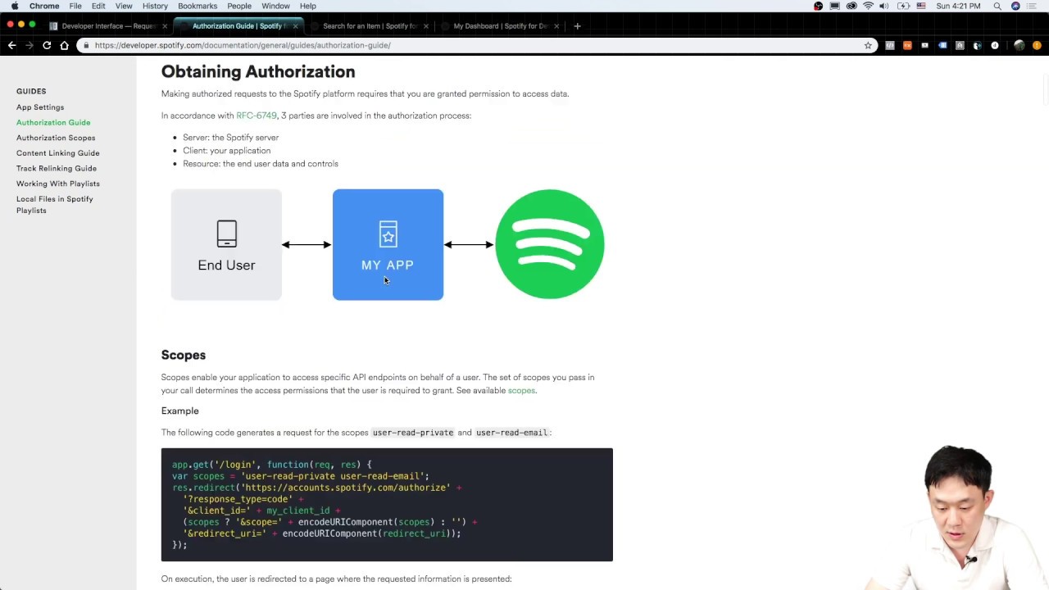Open the Apple menu
The image size is (1049, 590).
click(15, 6)
